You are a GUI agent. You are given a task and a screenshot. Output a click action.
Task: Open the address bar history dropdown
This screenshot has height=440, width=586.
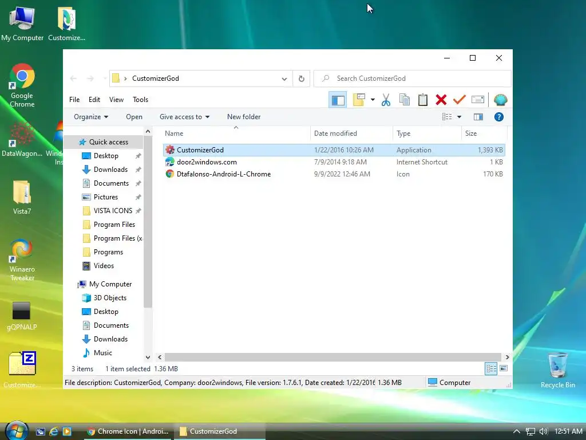284,78
